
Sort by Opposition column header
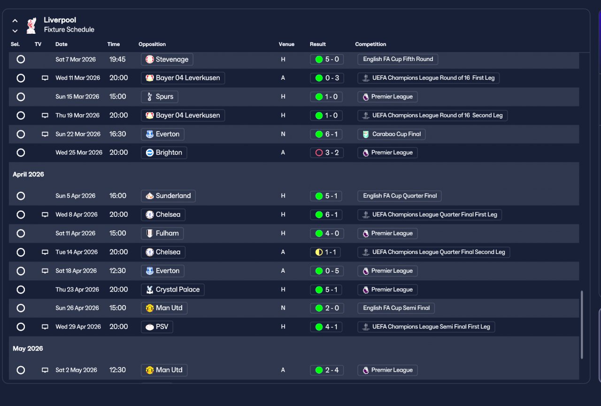pyautogui.click(x=152, y=44)
